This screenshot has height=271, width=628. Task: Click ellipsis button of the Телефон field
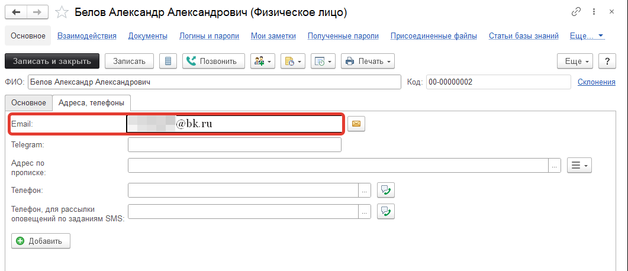(x=364, y=190)
